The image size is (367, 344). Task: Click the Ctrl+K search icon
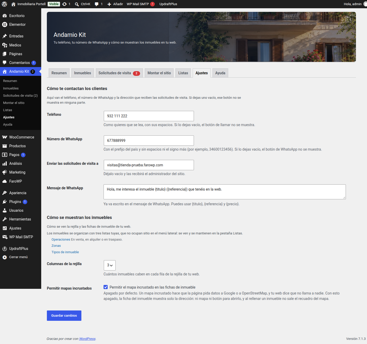pos(77,4)
